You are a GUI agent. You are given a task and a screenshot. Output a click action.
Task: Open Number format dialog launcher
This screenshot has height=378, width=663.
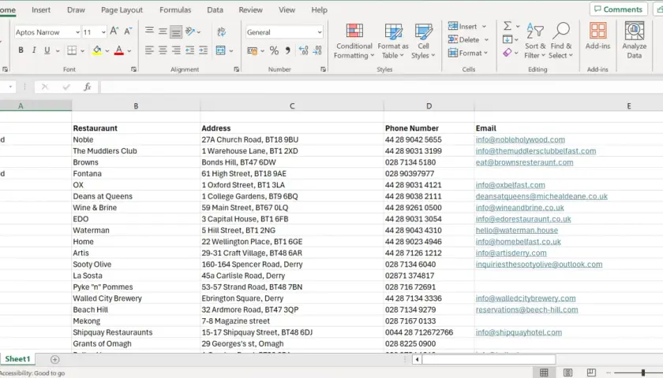coord(323,69)
